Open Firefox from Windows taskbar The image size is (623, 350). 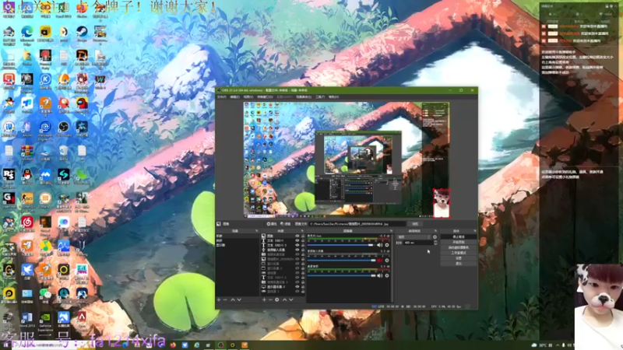(173, 345)
